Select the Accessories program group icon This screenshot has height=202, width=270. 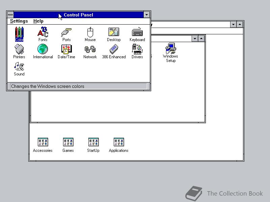[43, 145]
